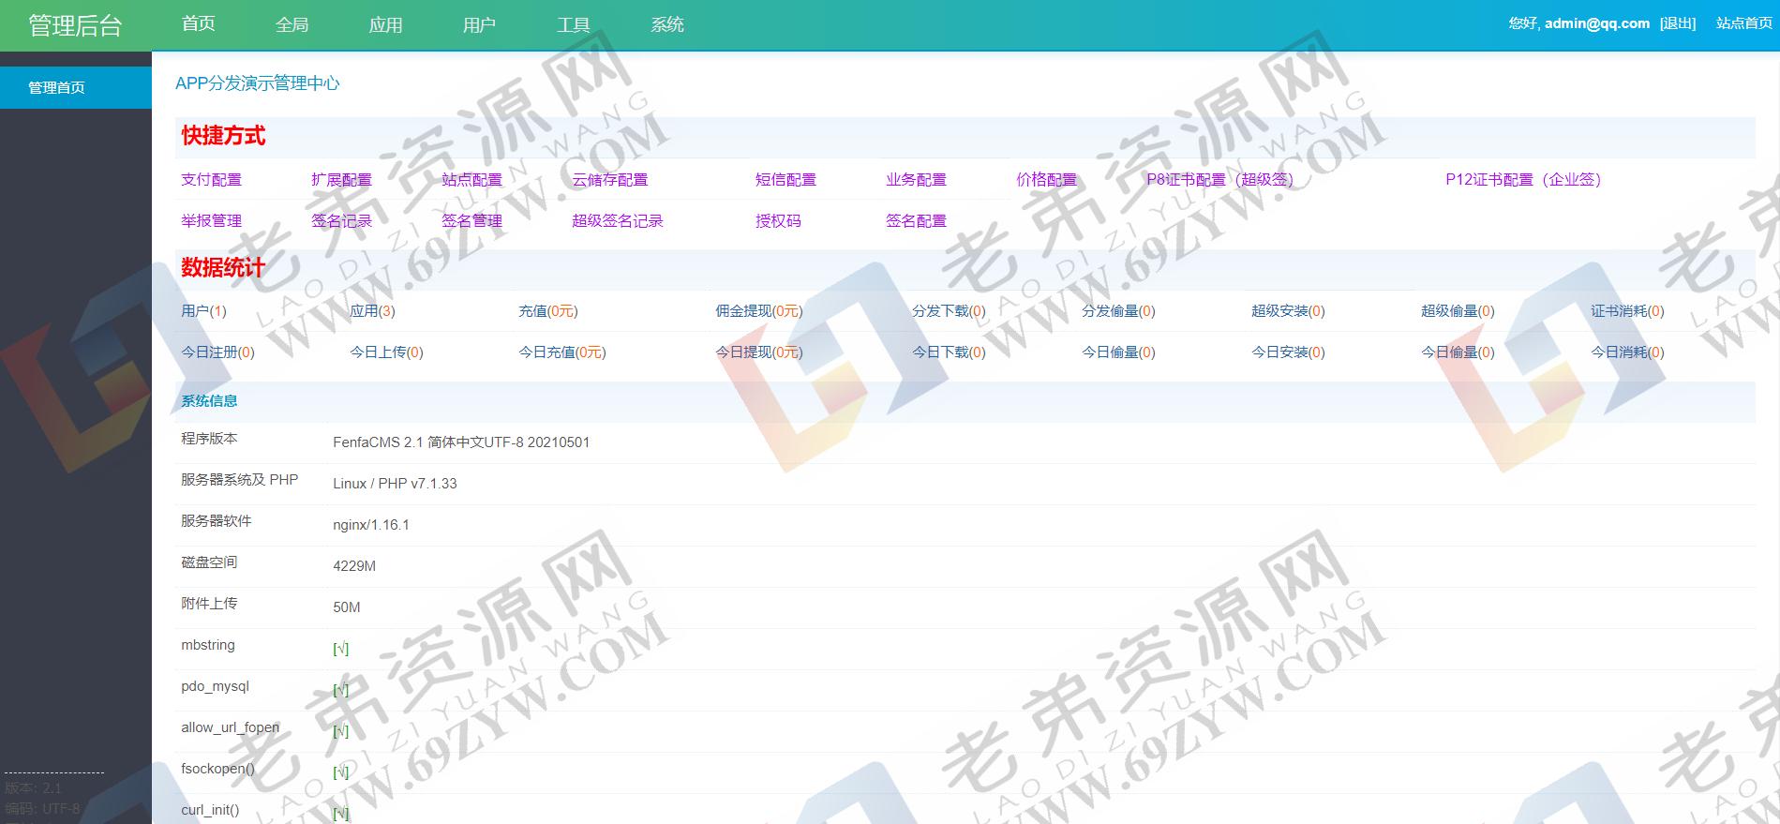View 今日注册(0) statistic
This screenshot has width=1780, height=824.
click(218, 352)
